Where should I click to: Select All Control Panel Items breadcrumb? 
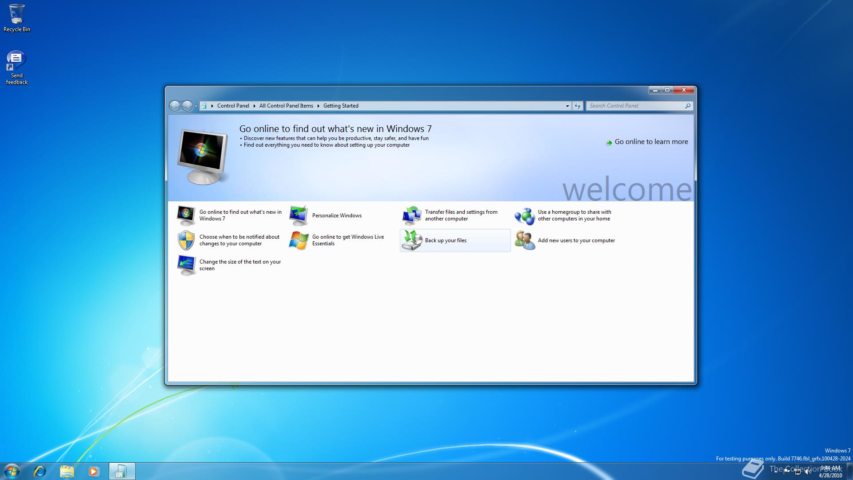click(x=286, y=106)
